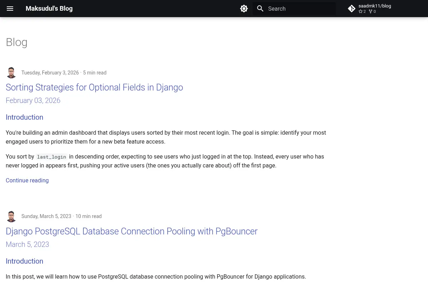428x285 pixels.
Task: Click the Maksudul's Blog site title
Action: pyautogui.click(x=49, y=9)
